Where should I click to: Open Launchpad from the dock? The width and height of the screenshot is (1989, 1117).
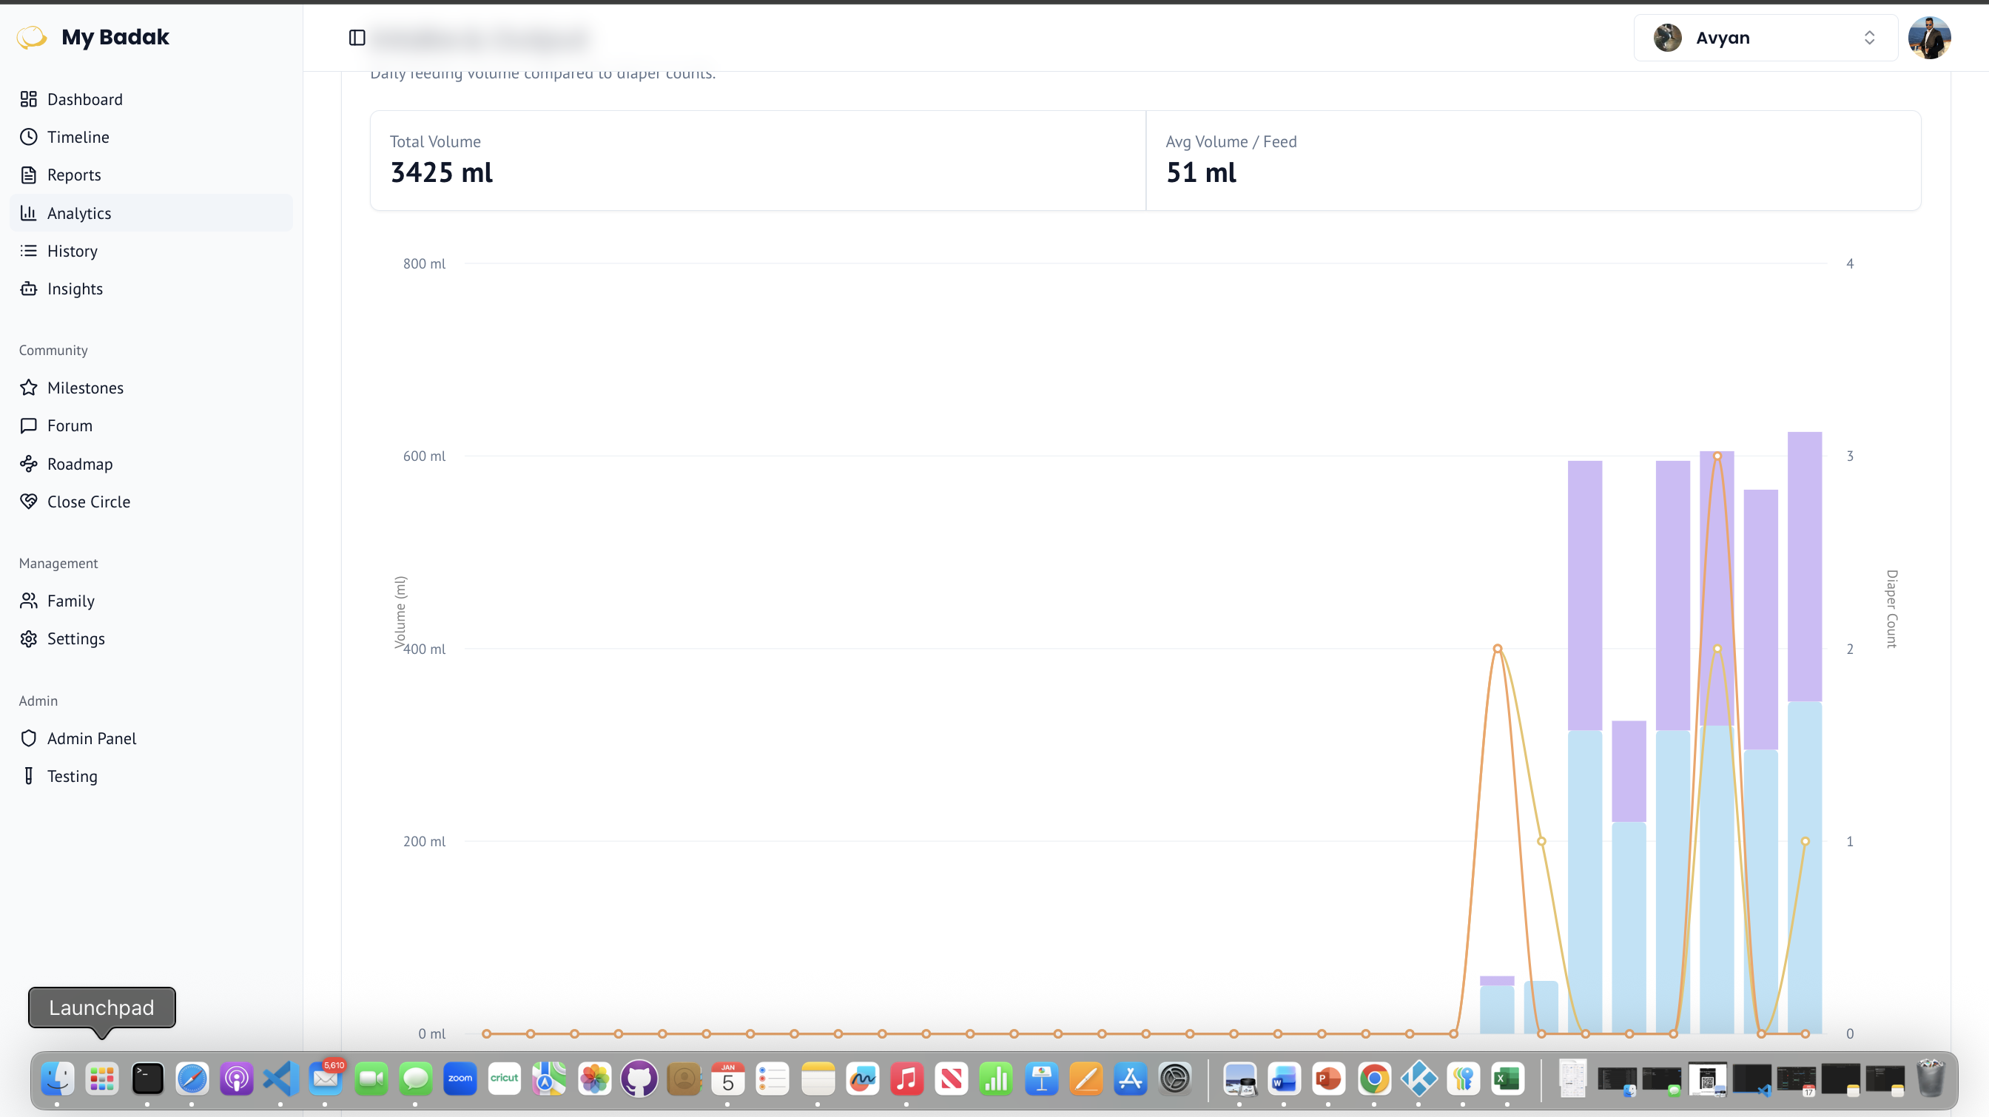click(x=102, y=1078)
